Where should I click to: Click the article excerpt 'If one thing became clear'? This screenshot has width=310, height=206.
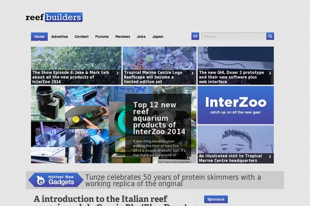click(159, 148)
